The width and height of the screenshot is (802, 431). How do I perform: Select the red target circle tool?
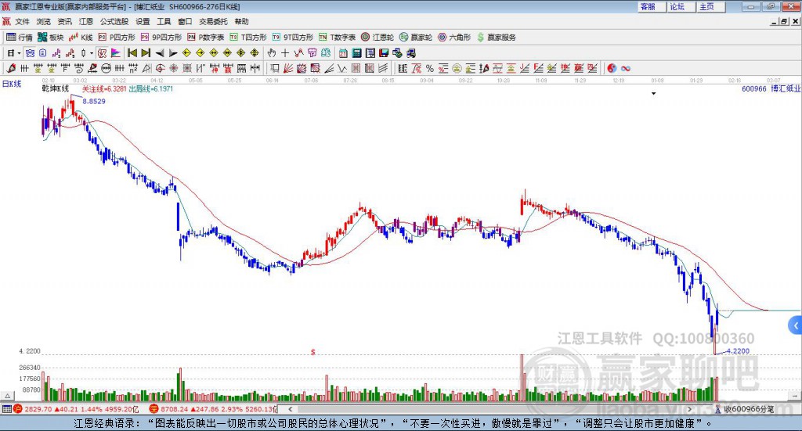point(160,68)
